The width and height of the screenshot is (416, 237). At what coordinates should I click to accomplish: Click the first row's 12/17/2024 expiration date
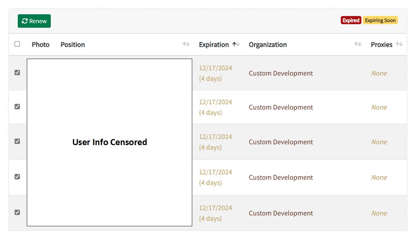pyautogui.click(x=215, y=68)
